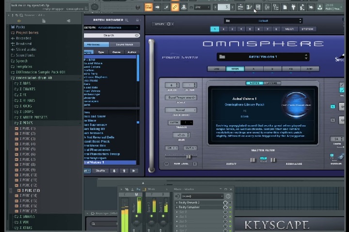The image size is (349, 232).
Task: Switch to the LAYERS view
Action: [x=272, y=83]
